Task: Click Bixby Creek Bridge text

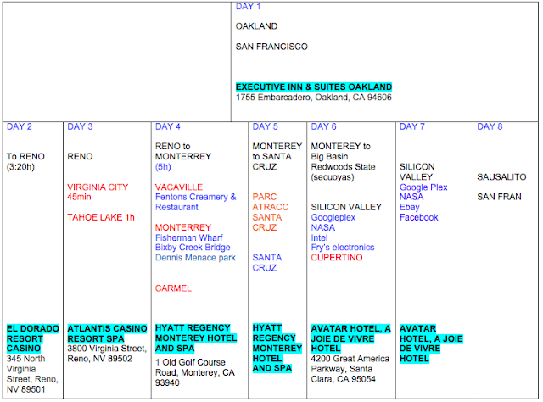Action: click(x=193, y=248)
